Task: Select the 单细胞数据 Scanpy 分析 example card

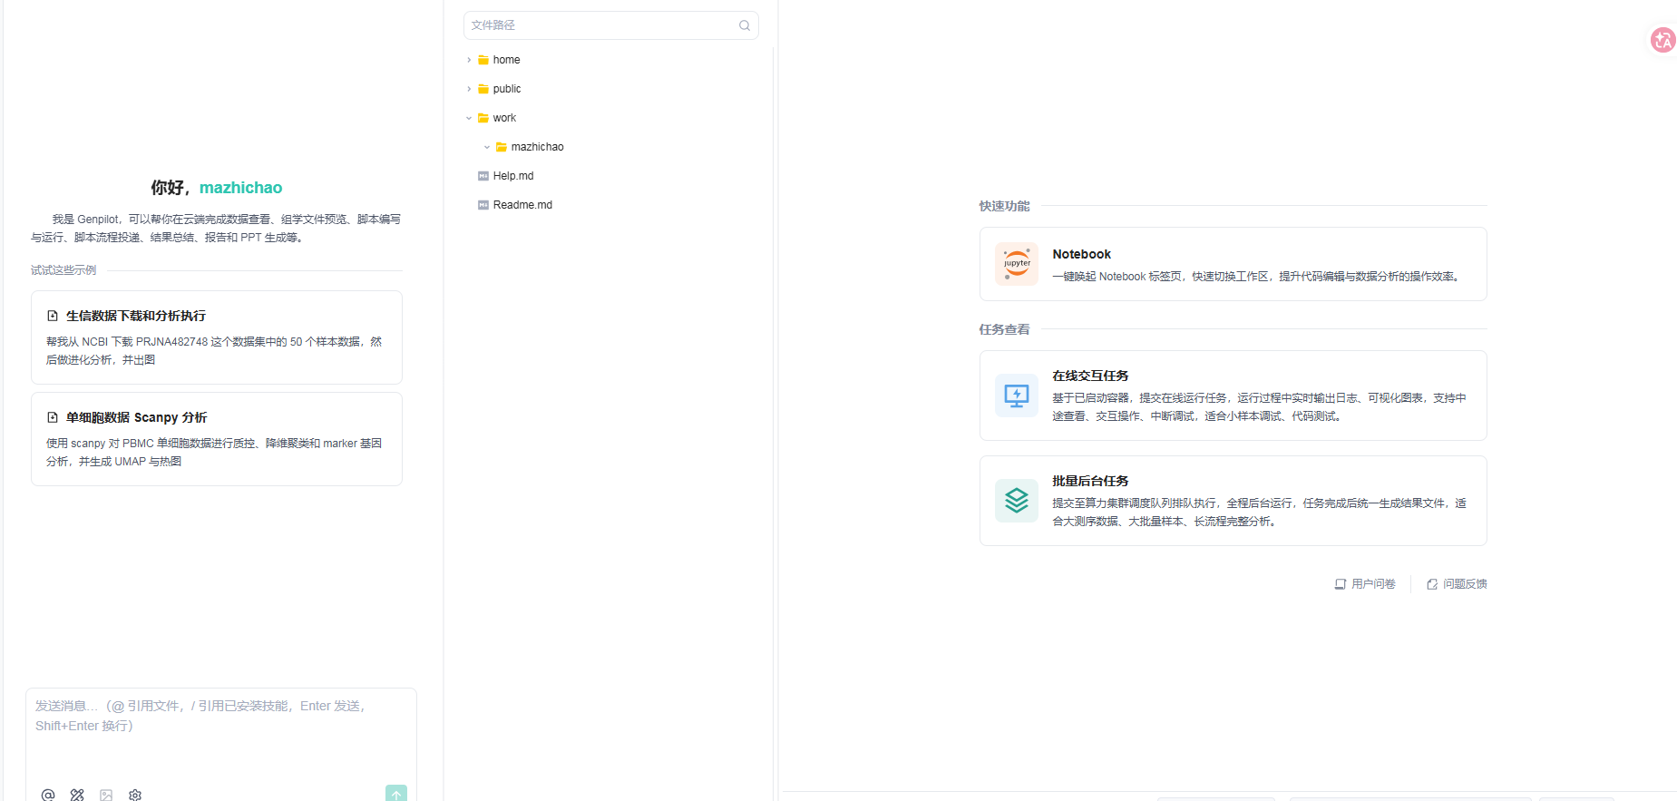Action: tap(217, 439)
